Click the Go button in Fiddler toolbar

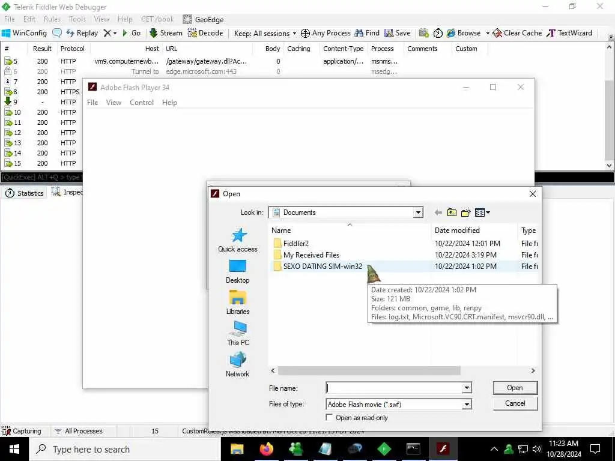point(132,33)
